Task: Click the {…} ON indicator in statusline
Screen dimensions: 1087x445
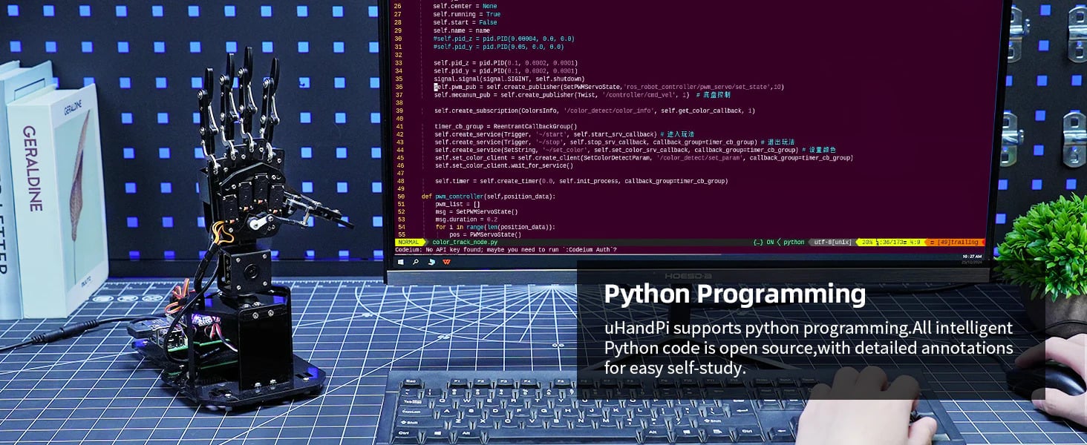Action: (763, 242)
